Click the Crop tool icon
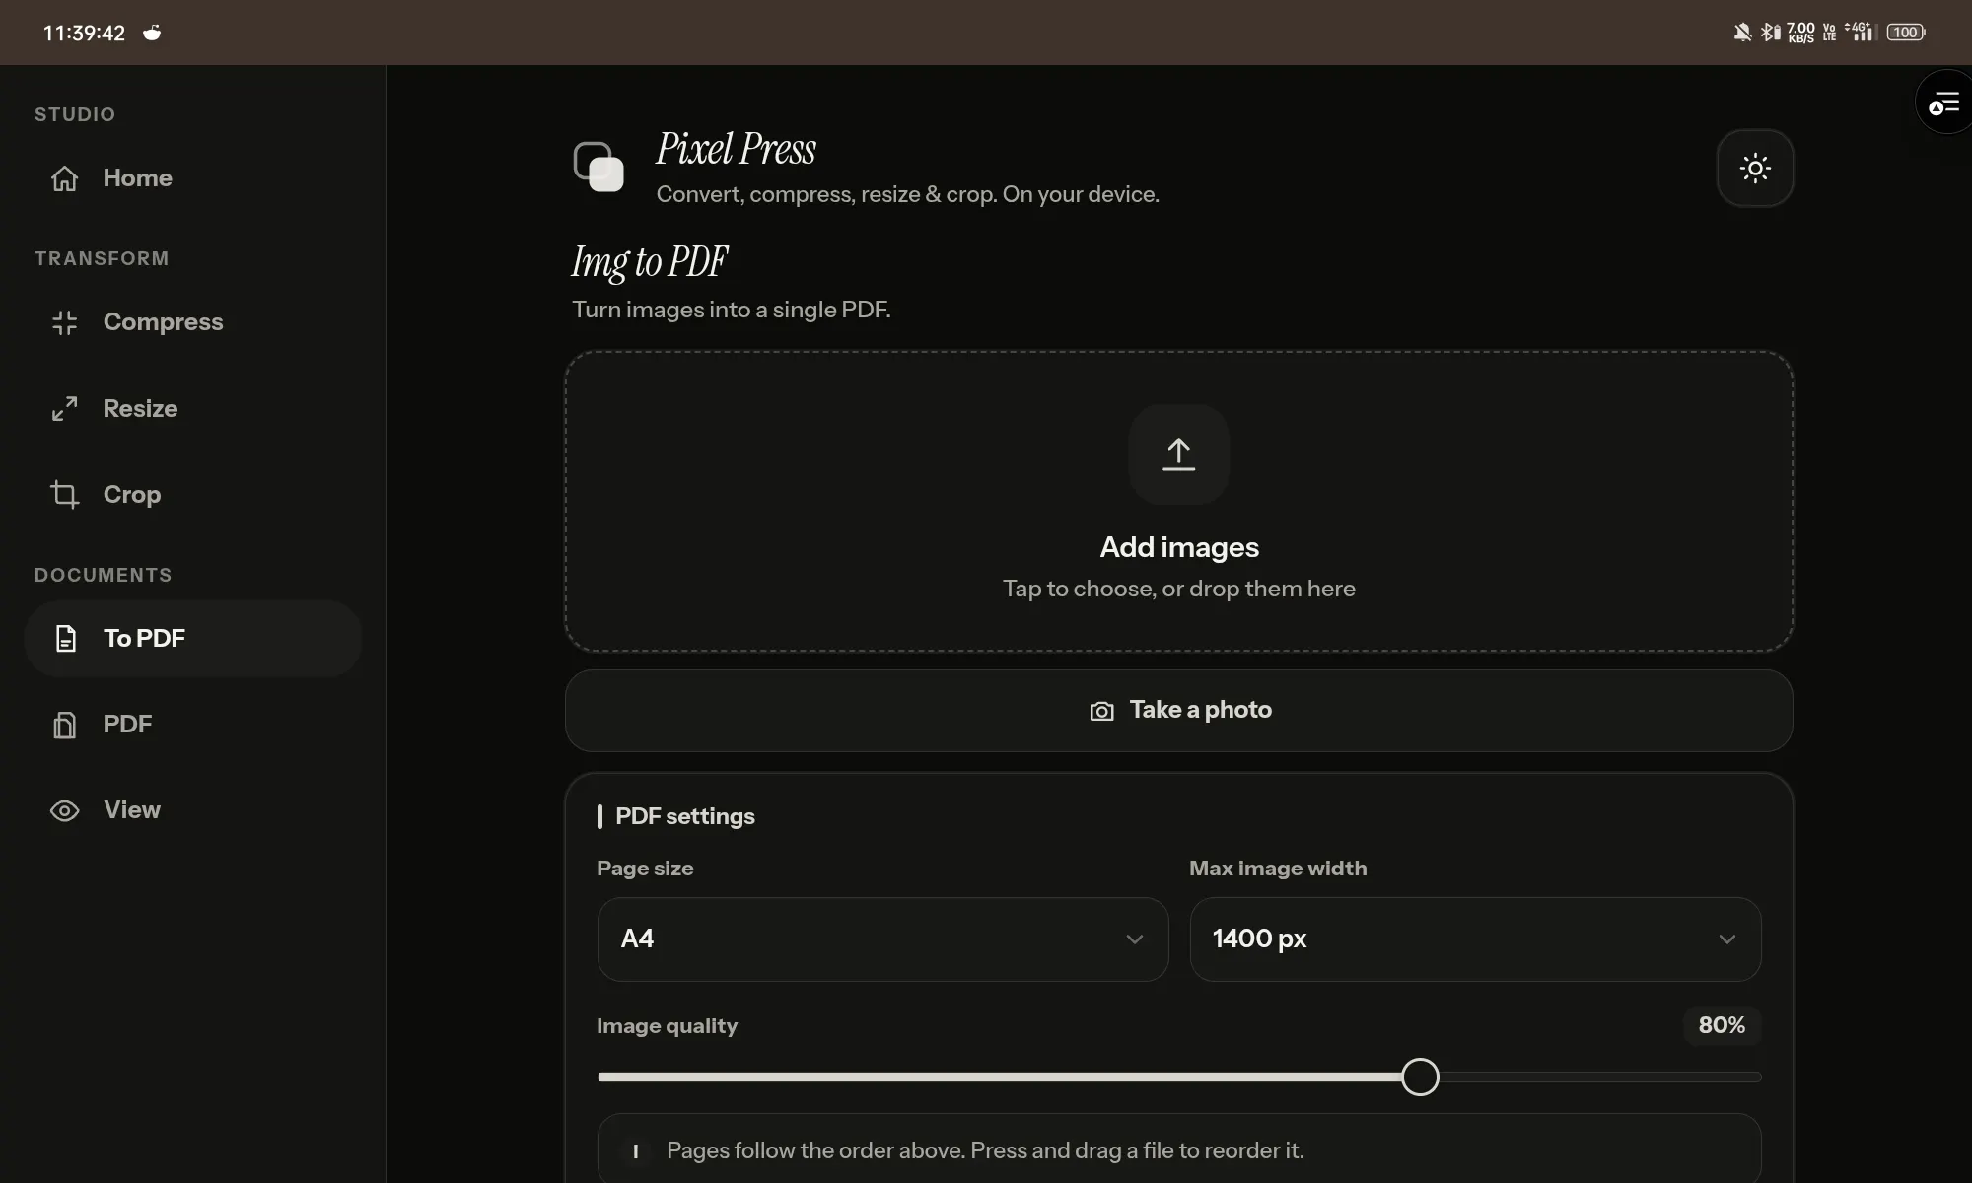The width and height of the screenshot is (1972, 1183). (x=65, y=494)
